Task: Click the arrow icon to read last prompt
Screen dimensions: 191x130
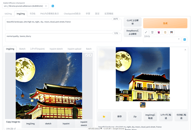Action: (146, 32)
